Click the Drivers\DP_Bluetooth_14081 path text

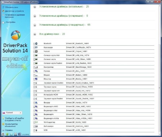click(77, 44)
